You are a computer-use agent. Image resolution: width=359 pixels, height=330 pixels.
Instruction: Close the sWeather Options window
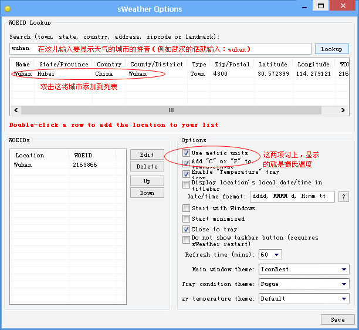pyautogui.click(x=343, y=5)
